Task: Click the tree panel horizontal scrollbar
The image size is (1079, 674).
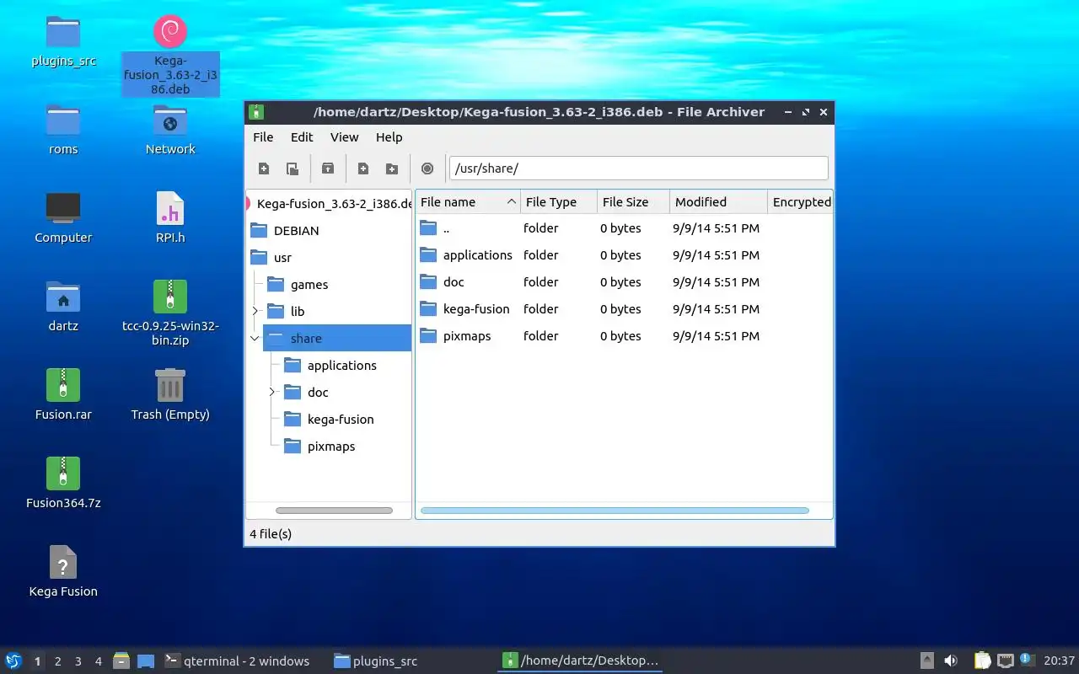Action: click(x=334, y=511)
